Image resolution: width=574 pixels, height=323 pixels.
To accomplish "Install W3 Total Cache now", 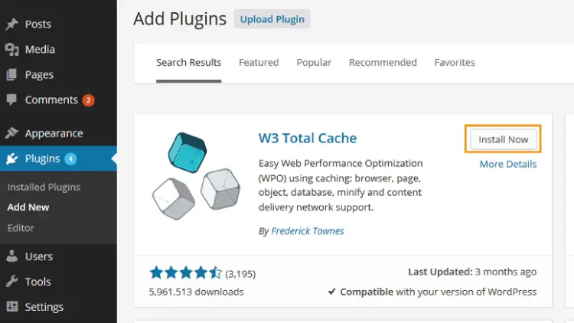I will pos(503,139).
